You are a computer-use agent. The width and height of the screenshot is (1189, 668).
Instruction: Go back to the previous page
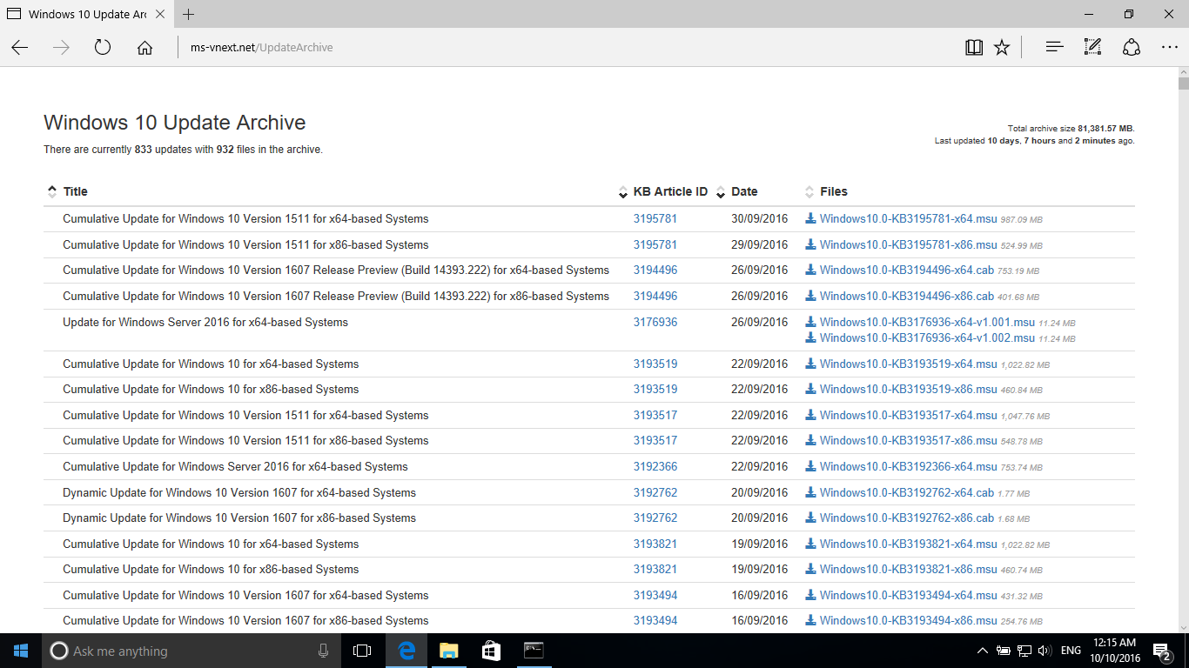[20, 48]
